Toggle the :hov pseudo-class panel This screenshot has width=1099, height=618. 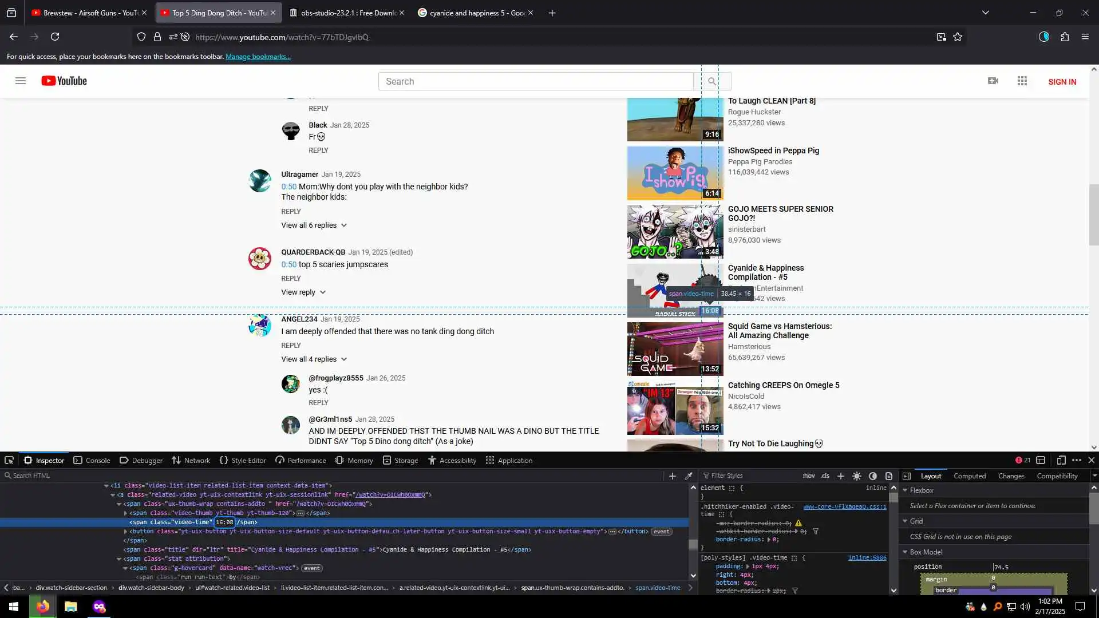(808, 476)
